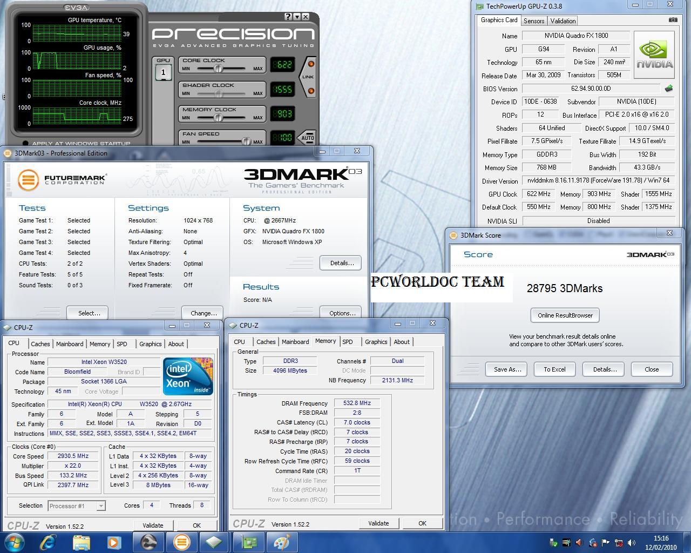Image resolution: width=691 pixels, height=553 pixels.
Task: Click OK in left CPU-Z window
Action: [x=197, y=525]
